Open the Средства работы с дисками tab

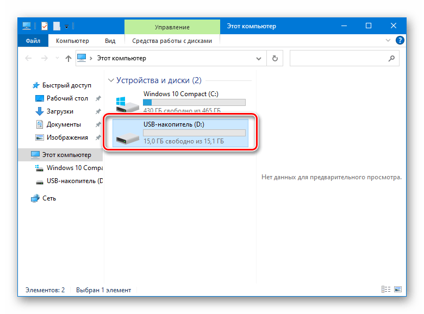point(172,41)
